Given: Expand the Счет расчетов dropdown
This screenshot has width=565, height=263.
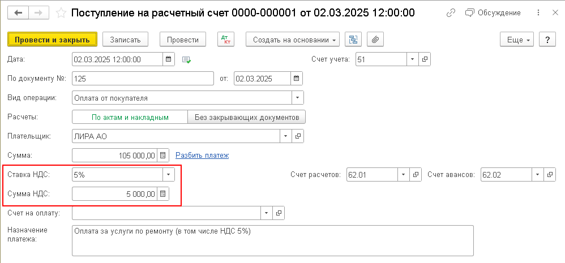Looking at the screenshot, I should [403, 175].
